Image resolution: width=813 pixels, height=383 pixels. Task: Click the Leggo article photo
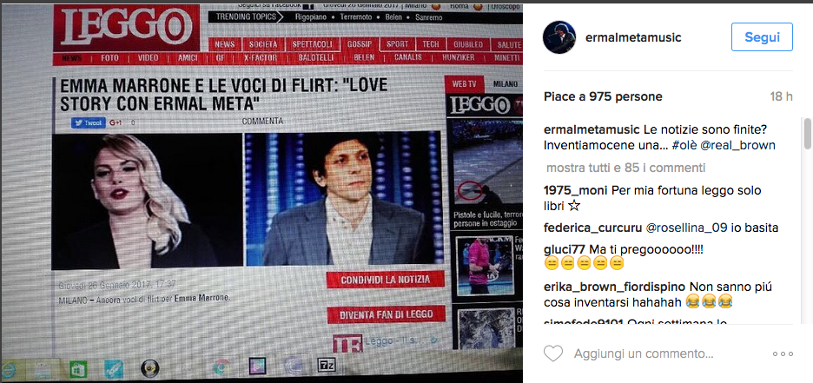click(247, 201)
